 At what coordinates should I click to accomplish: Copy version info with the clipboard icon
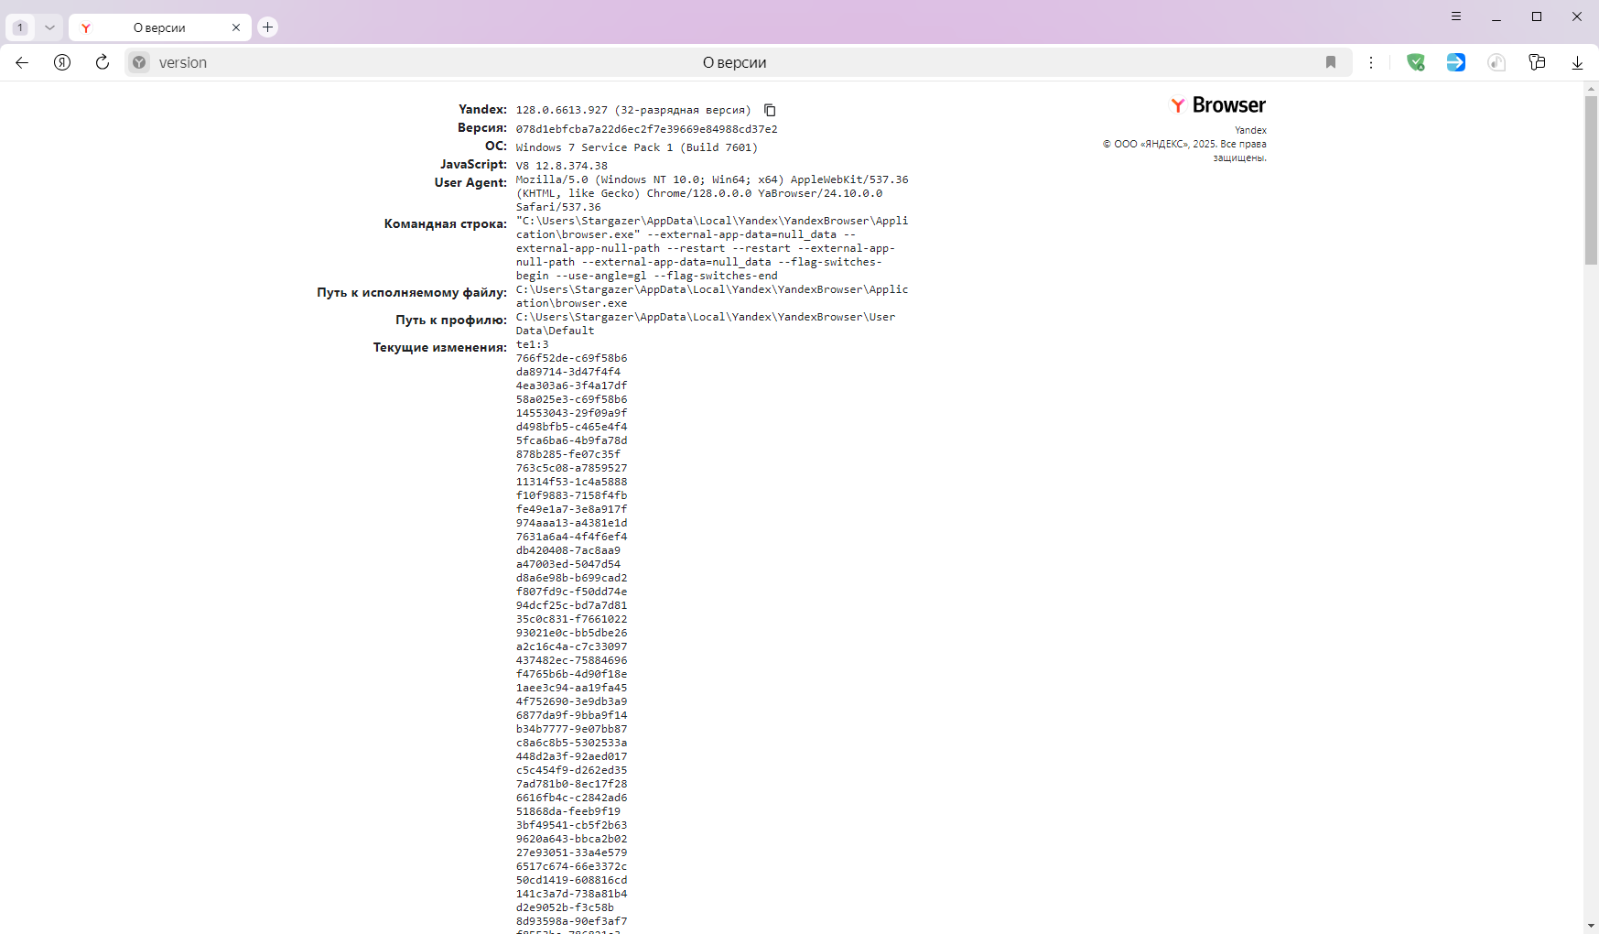(x=770, y=110)
